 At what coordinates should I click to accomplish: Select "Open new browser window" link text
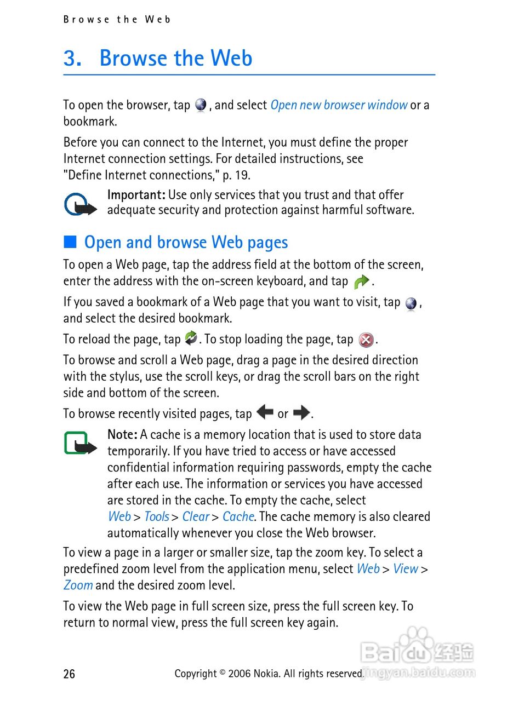(339, 105)
